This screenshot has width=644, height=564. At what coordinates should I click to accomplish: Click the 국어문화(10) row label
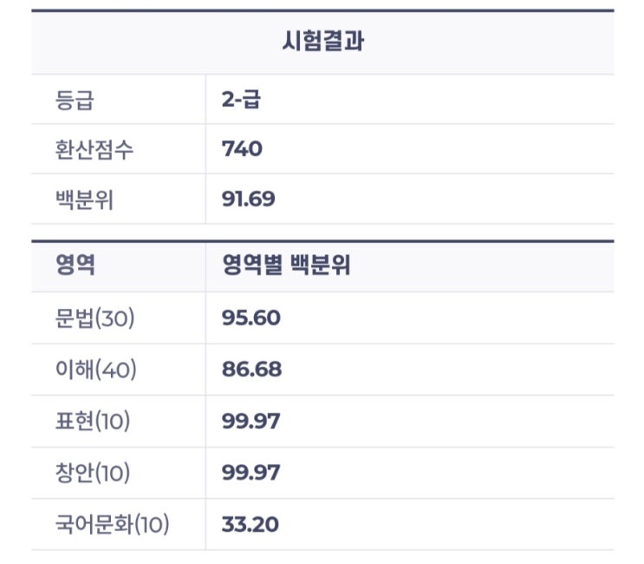point(112,524)
